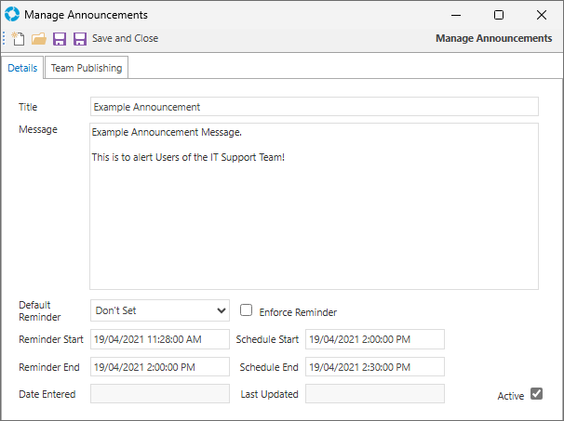Image resolution: width=564 pixels, height=421 pixels.
Task: Switch to the Team Publishing tab
Action: [x=87, y=68]
